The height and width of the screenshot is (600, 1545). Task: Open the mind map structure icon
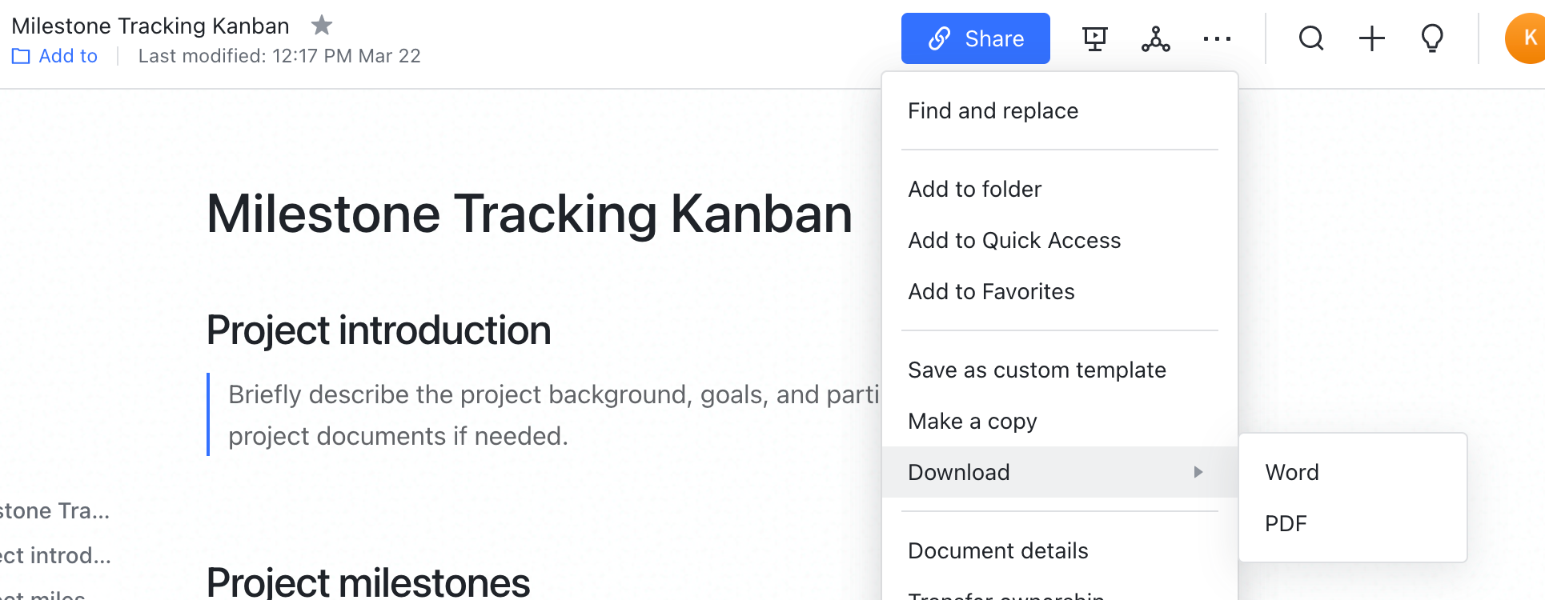[x=1155, y=38]
